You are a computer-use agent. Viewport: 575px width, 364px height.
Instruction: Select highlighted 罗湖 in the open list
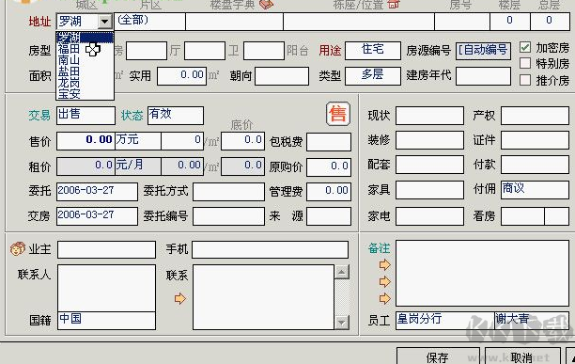point(85,38)
